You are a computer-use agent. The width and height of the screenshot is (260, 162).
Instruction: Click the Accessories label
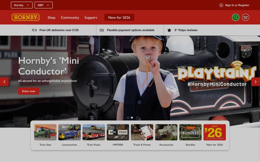[x=166, y=145]
